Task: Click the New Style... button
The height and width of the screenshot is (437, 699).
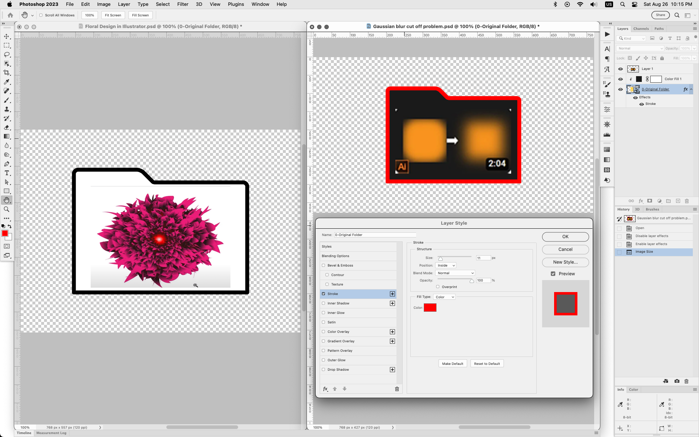Action: [565, 262]
